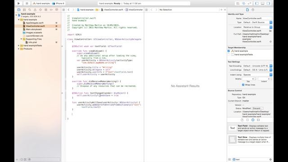Clear the library filter text
The image size is (288, 162).
[270, 159]
